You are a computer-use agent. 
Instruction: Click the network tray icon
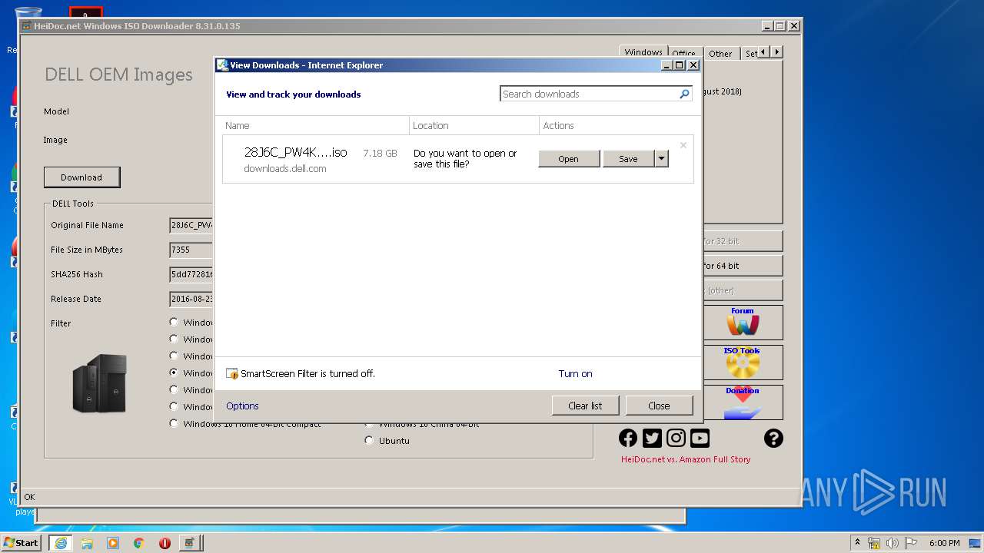pyautogui.click(x=874, y=543)
